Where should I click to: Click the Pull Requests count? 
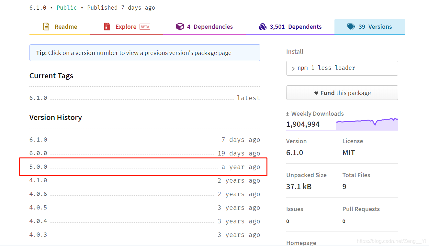(344, 221)
